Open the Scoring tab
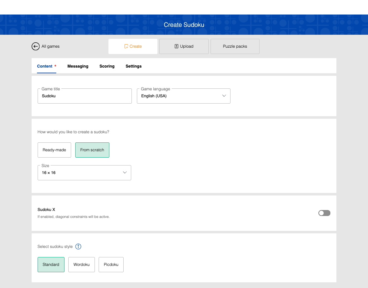This screenshot has height=288, width=368. [107, 66]
